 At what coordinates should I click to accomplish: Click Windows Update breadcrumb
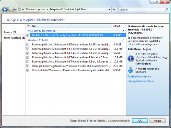pyautogui.click(x=35, y=9)
